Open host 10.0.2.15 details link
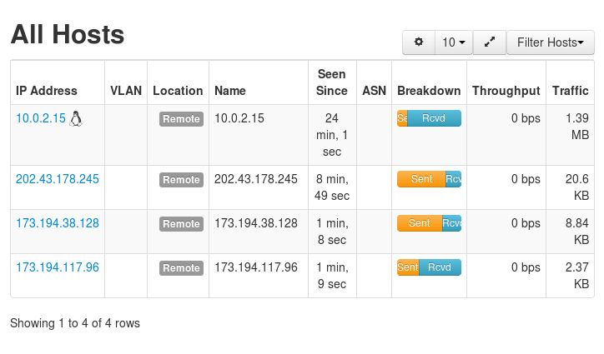The image size is (604, 354). tap(40, 118)
